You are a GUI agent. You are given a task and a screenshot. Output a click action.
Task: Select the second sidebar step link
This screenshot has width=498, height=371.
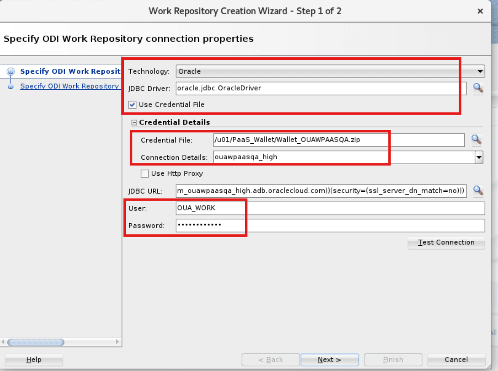(70, 86)
